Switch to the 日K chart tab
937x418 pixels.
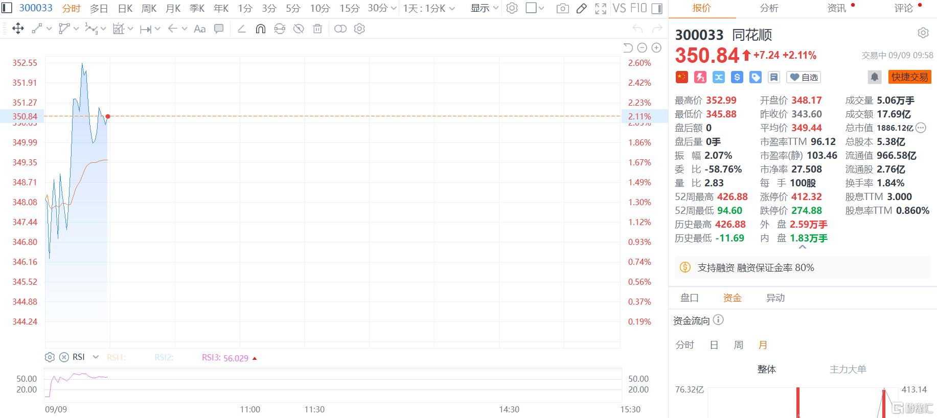pos(125,9)
